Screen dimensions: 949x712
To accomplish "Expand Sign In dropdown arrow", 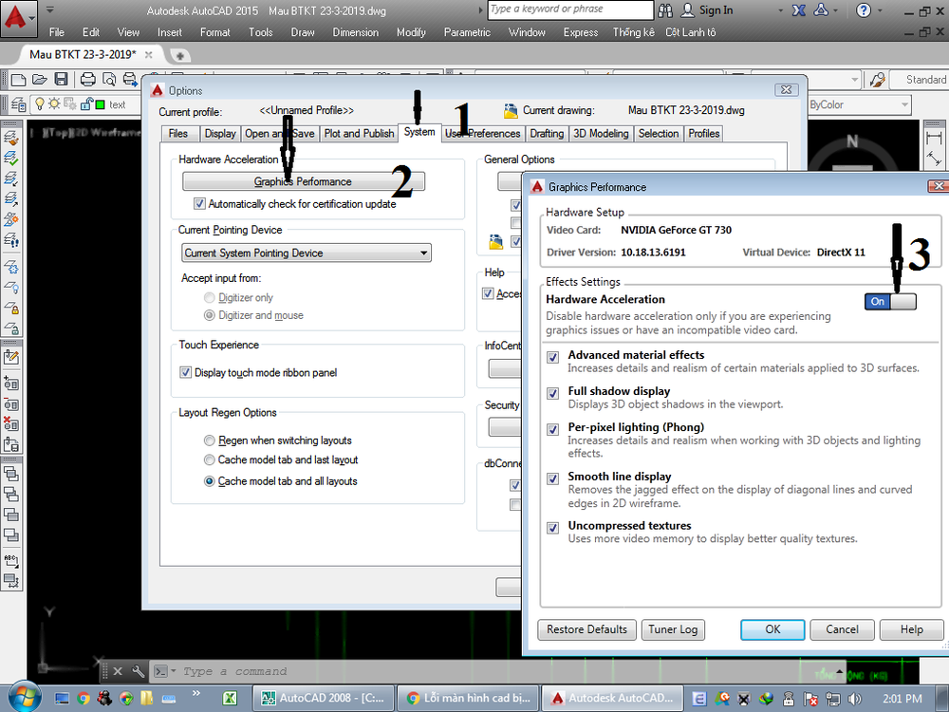I will pos(779,10).
